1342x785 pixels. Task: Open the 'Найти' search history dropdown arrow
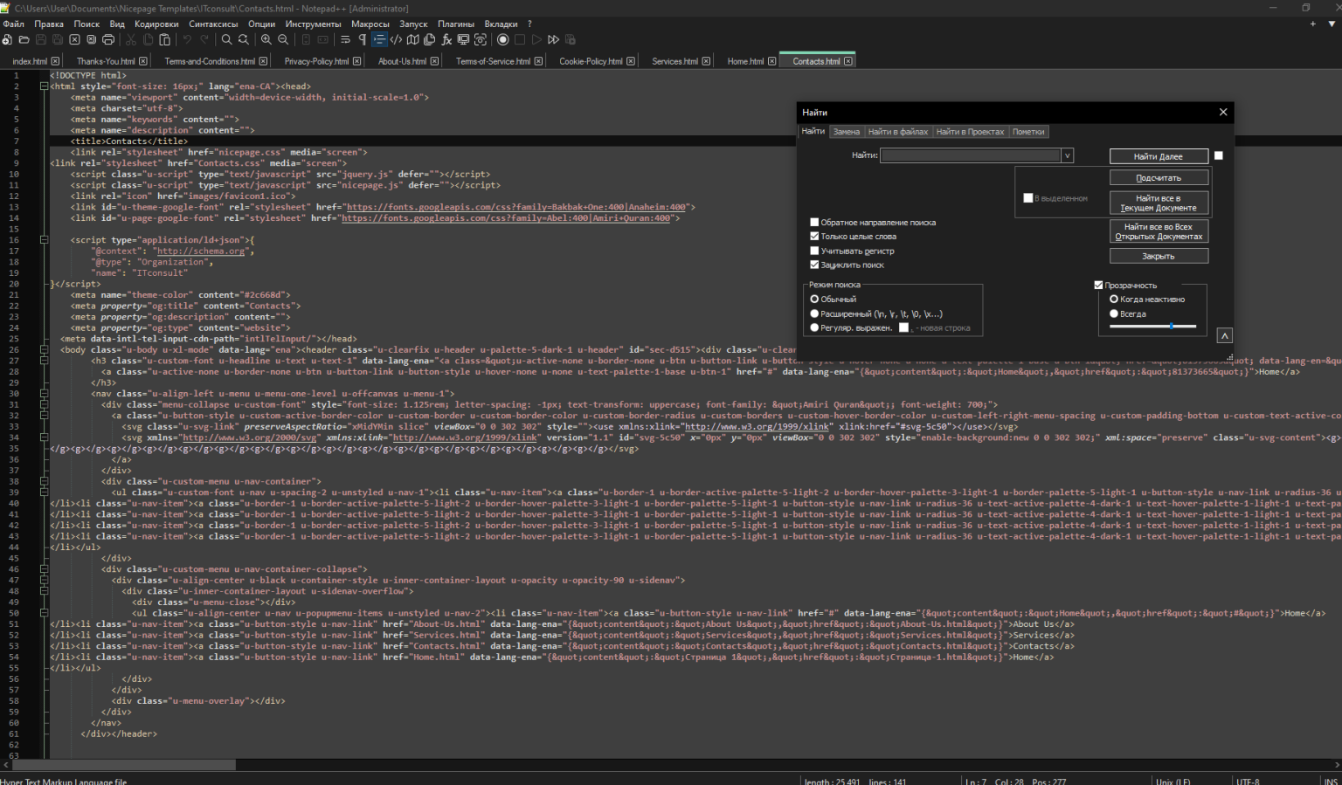click(1067, 155)
